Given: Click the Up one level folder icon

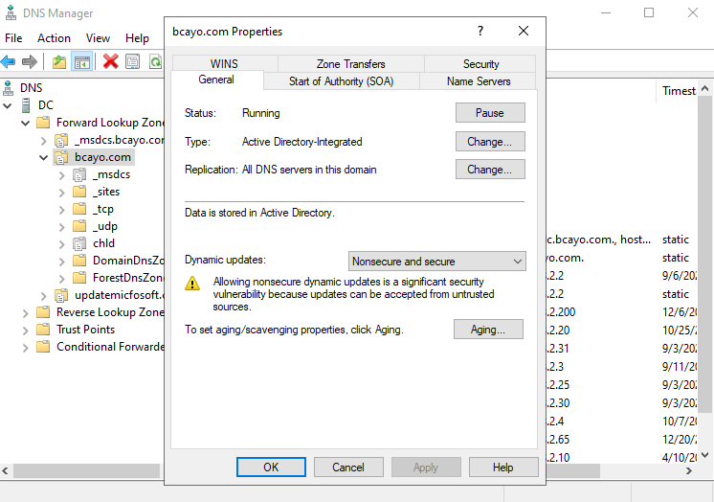Looking at the screenshot, I should [x=59, y=61].
